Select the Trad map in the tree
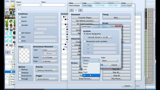Viewport: 160px width, 90px height. point(12,84)
